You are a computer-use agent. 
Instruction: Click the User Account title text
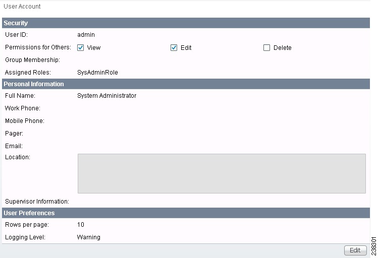click(22, 7)
